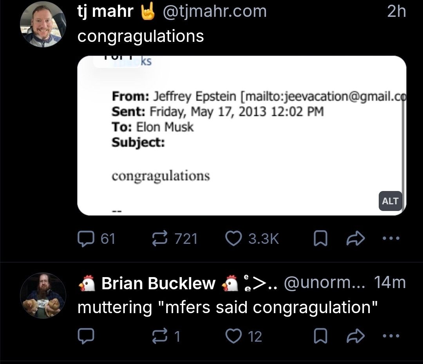The width and height of the screenshot is (423, 364).
Task: Open Brian Bucklew's profile avatar
Action: coord(43,296)
